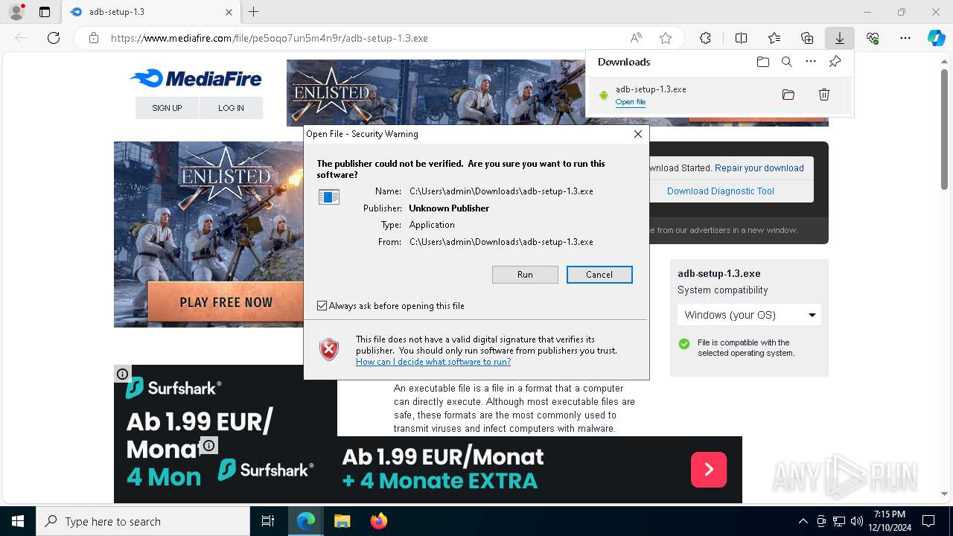The image size is (953, 536).
Task: Click the Edge profile avatar icon
Action: (x=16, y=12)
